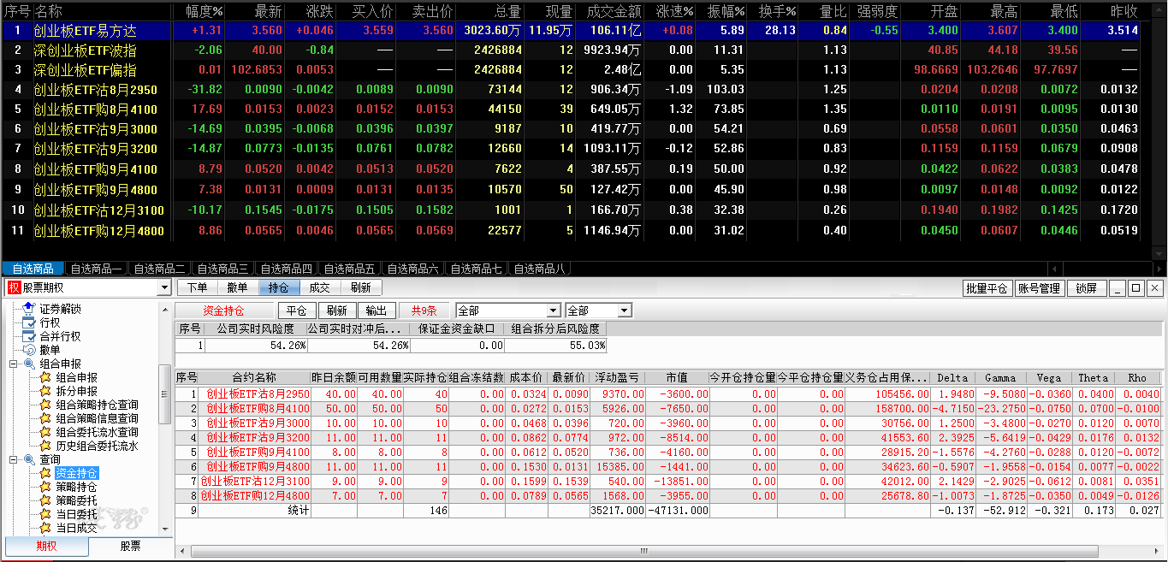Click the sidebar tree scroll down arrow
1168x562 pixels.
point(165,529)
